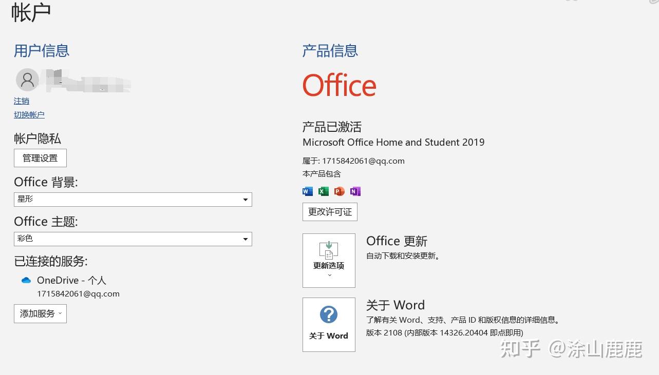Expand the Office 背景 dropdown showing 星形
This screenshot has height=375, width=659.
pos(133,200)
